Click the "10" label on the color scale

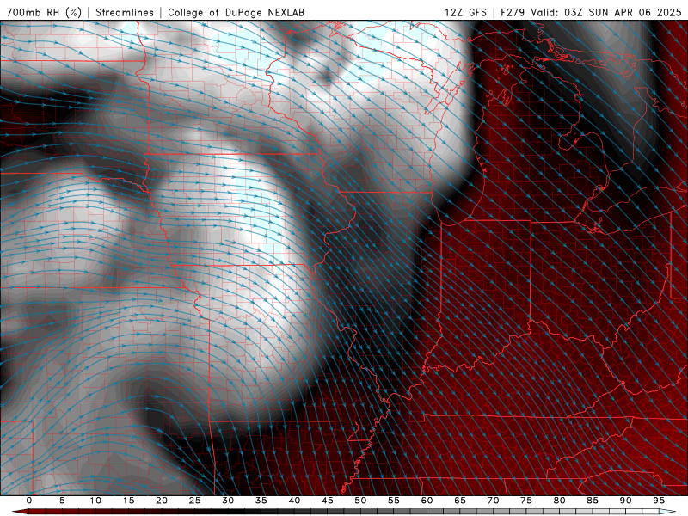tap(95, 501)
